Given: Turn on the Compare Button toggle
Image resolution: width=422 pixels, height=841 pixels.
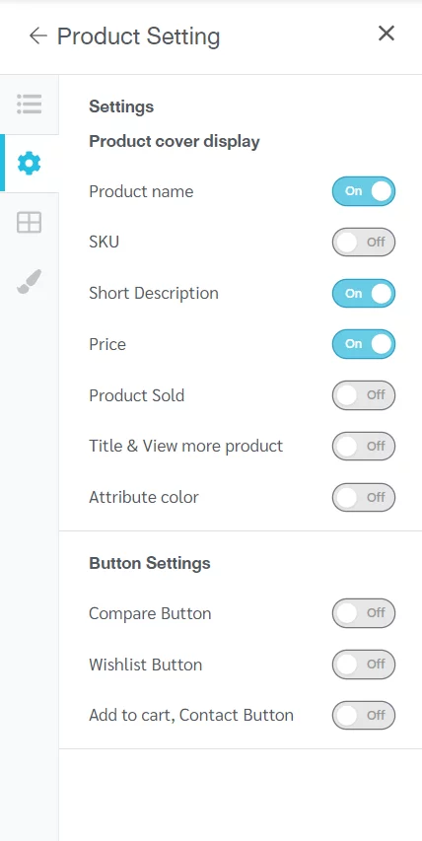Looking at the screenshot, I should point(364,613).
